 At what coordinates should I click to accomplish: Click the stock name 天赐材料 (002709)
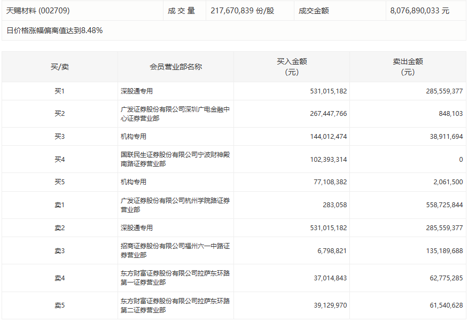[x=38, y=11]
